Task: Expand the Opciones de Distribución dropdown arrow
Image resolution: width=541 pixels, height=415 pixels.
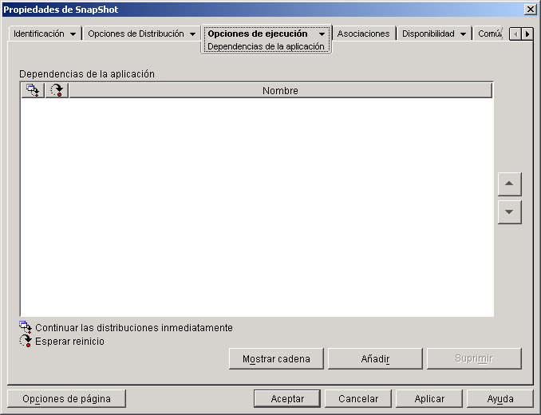Action: click(x=192, y=34)
